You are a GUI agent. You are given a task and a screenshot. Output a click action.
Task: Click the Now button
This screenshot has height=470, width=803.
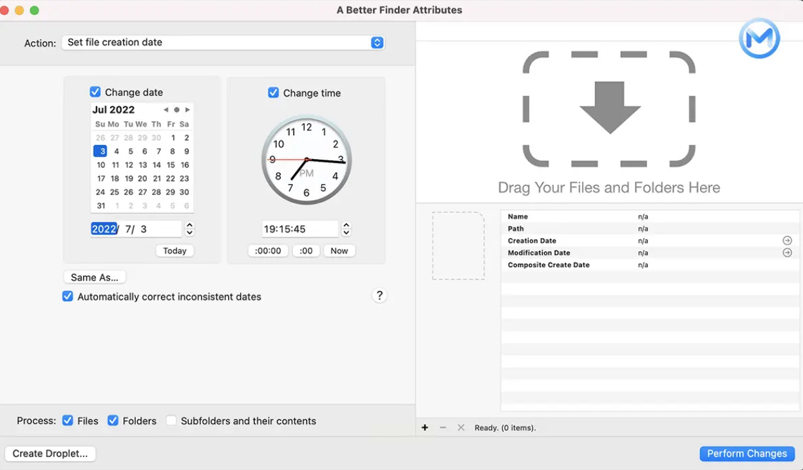tap(339, 250)
